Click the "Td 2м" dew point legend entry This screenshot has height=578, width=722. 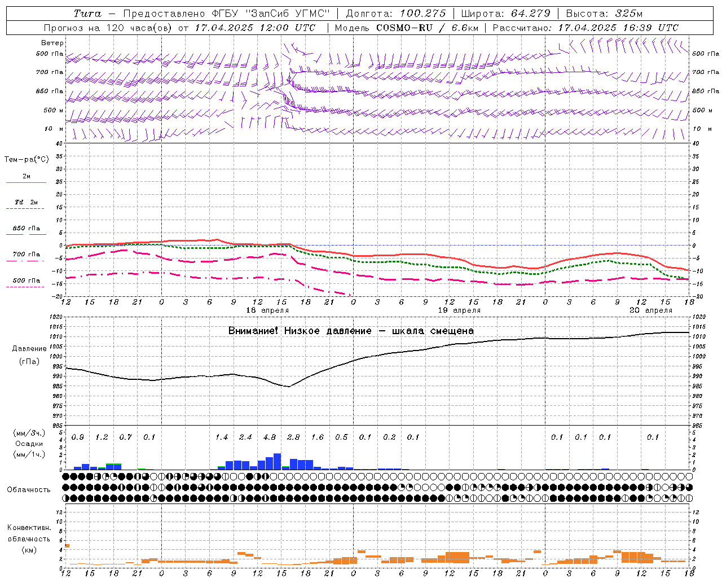click(26, 202)
